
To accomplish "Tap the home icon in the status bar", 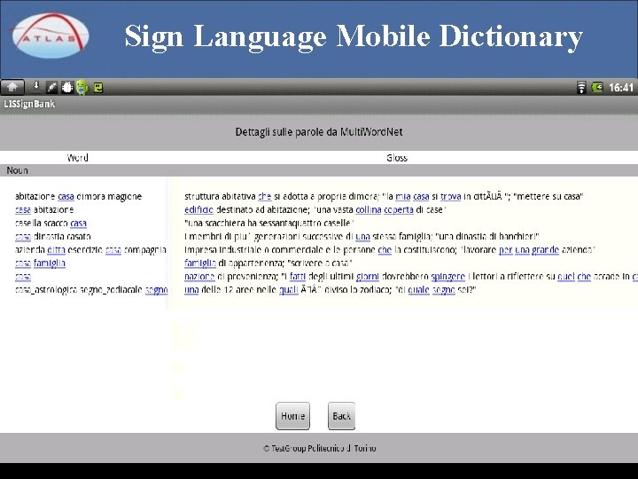I will click(x=12, y=87).
